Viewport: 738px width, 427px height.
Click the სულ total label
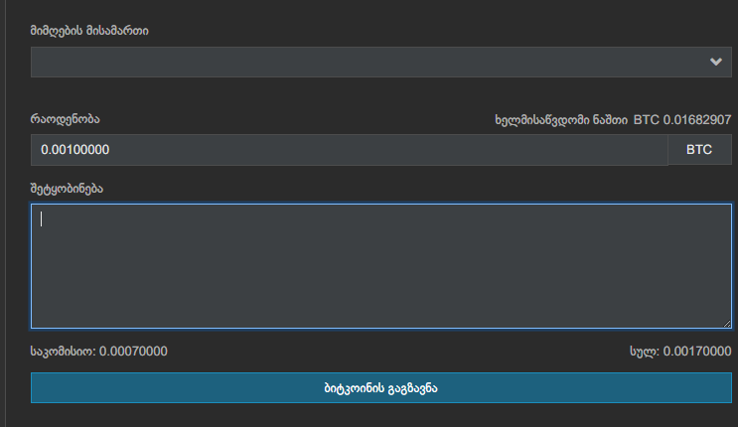pos(643,351)
